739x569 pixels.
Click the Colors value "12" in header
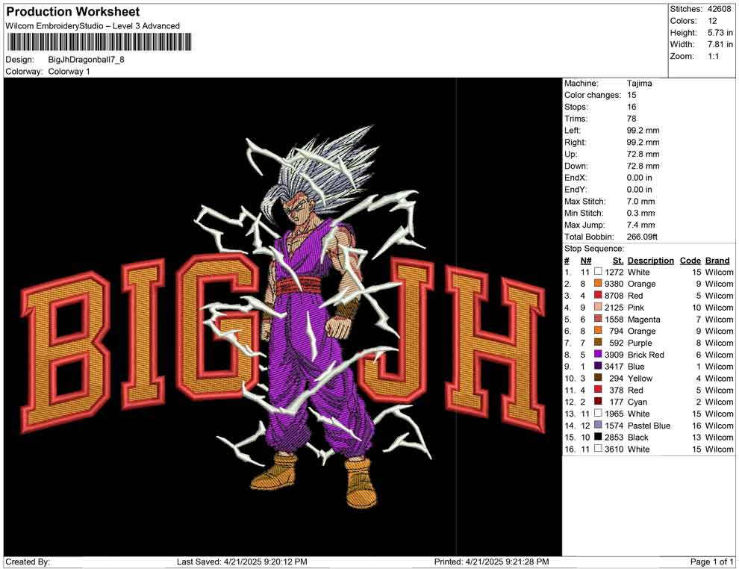click(712, 21)
